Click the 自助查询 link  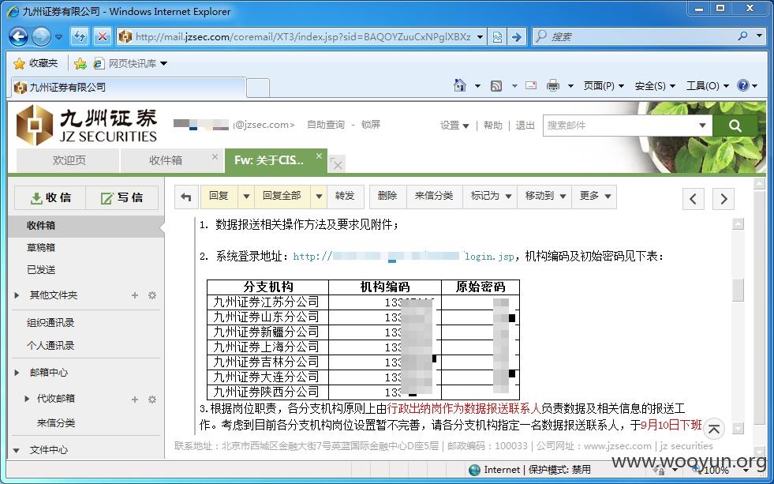[x=326, y=125]
